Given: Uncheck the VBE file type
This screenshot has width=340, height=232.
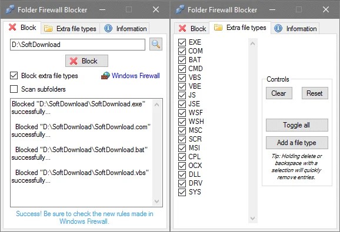Looking at the screenshot, I should point(182,86).
